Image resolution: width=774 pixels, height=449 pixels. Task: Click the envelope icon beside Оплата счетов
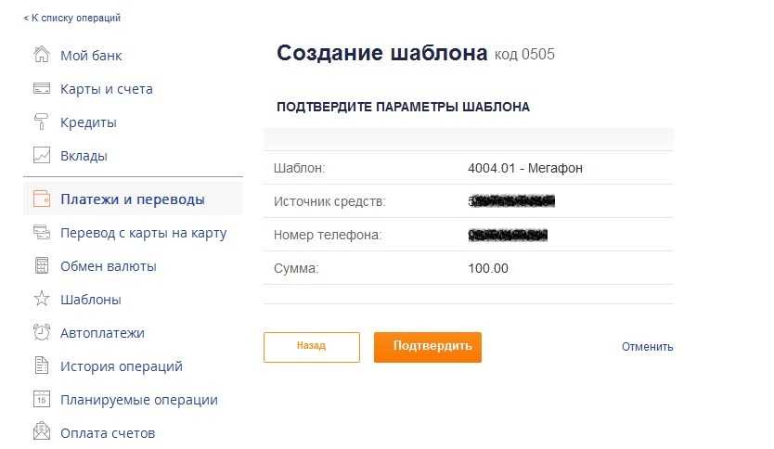41,432
